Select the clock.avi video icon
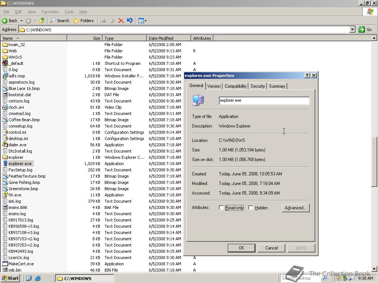This screenshot has width=378, height=283. [5, 107]
